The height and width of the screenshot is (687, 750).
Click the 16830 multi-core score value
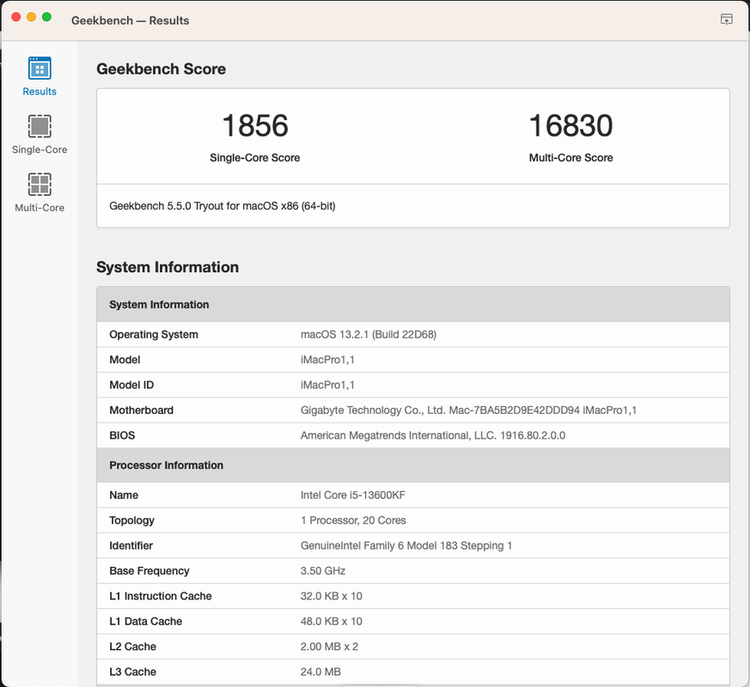pyautogui.click(x=570, y=125)
